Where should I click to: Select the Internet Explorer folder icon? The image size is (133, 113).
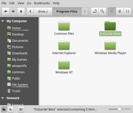click(64, 45)
